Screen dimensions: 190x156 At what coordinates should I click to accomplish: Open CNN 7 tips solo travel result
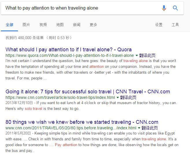click(x=88, y=92)
